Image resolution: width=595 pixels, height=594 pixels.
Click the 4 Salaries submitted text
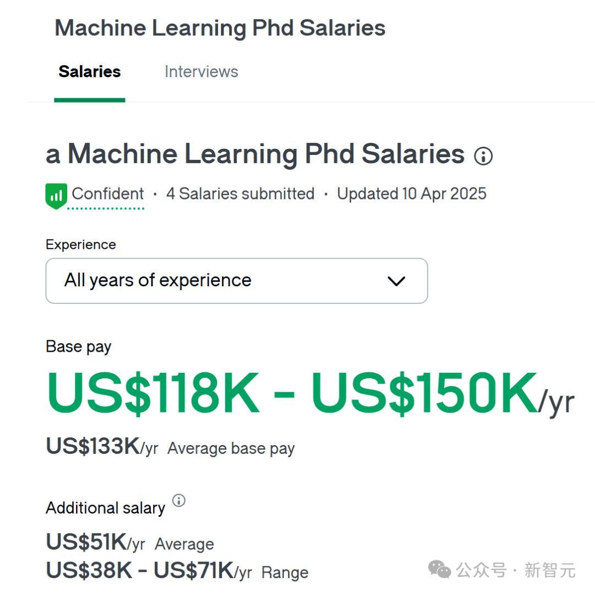[240, 194]
